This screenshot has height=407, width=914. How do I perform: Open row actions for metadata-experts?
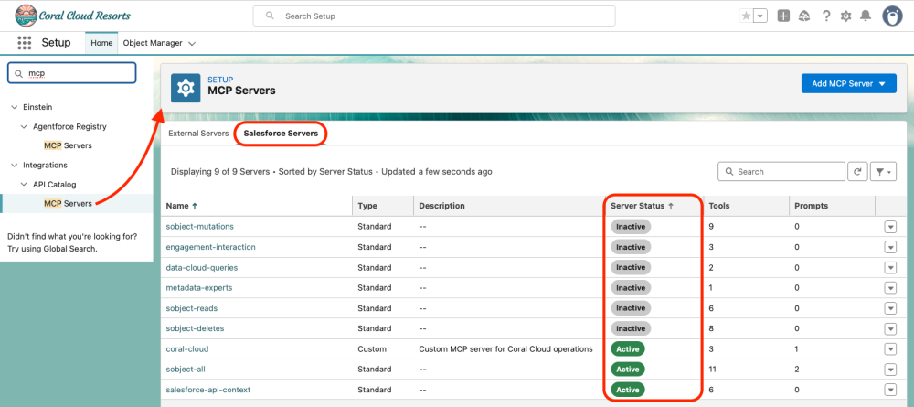pyautogui.click(x=890, y=288)
